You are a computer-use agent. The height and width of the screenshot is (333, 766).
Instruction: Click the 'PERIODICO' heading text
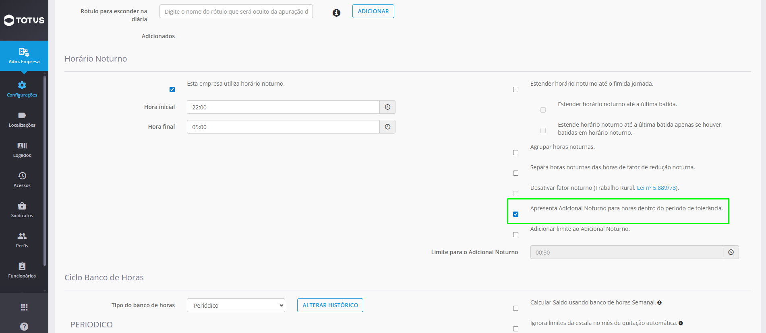pos(91,325)
